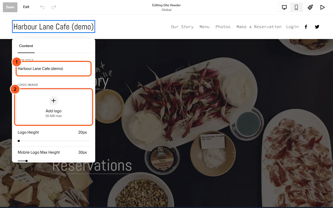
Task: Open Make a Reservation navigation link
Action: tap(259, 27)
